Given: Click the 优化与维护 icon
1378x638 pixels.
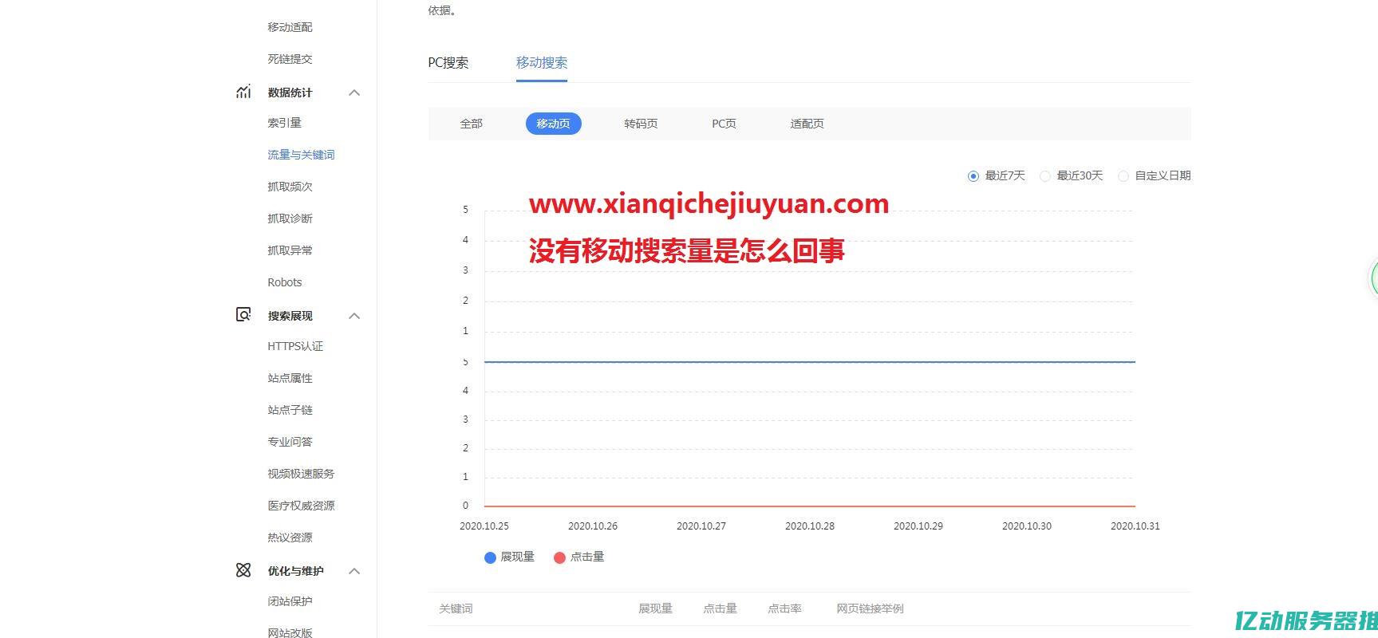Looking at the screenshot, I should 243,570.
